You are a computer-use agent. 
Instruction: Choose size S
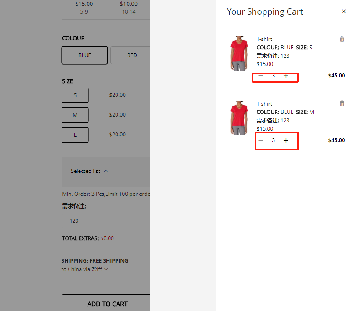point(75,95)
